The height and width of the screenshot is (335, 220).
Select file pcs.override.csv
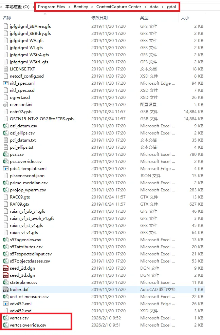26,162
